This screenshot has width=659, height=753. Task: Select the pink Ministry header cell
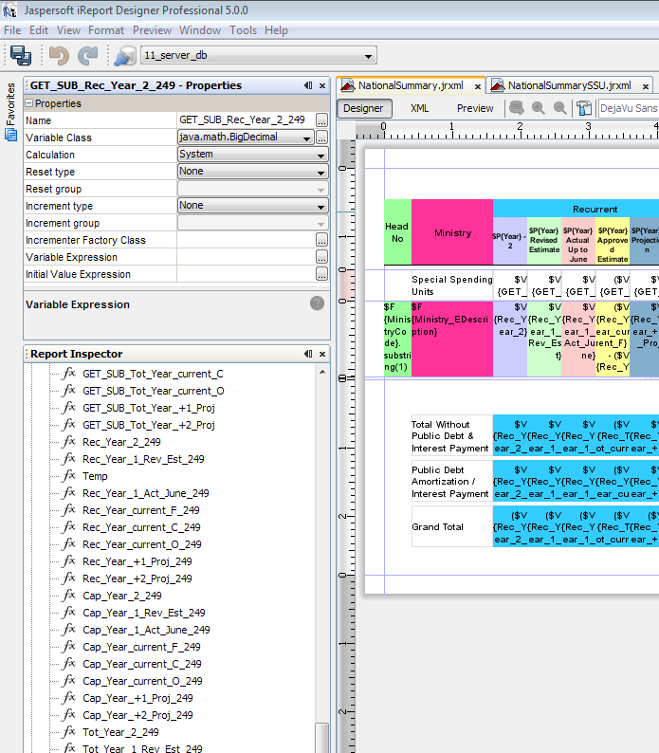(x=452, y=232)
